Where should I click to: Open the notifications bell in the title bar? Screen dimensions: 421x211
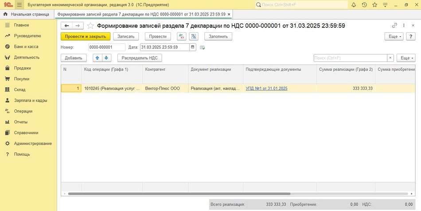point(353,4)
